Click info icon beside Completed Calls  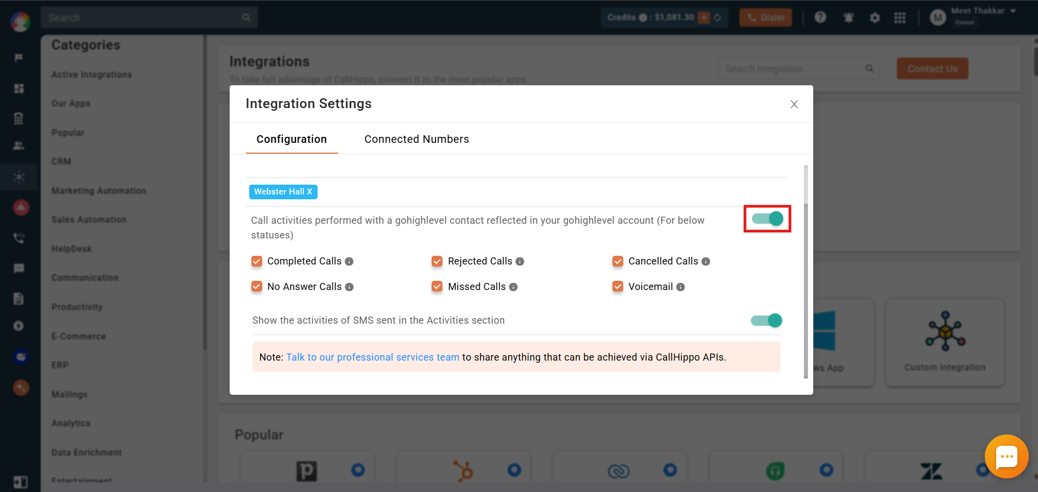click(349, 261)
